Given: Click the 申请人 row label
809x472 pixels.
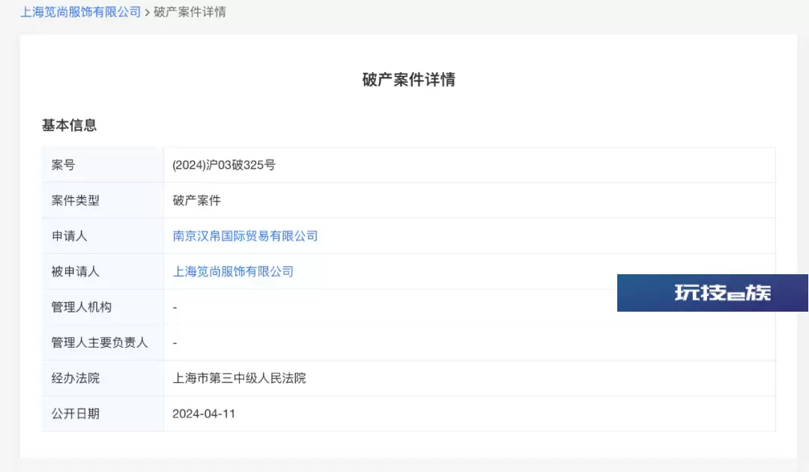Looking at the screenshot, I should point(69,236).
